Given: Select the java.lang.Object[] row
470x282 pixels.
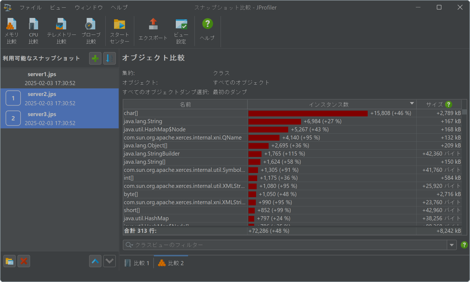Looking at the screenshot, I should pos(293,145).
